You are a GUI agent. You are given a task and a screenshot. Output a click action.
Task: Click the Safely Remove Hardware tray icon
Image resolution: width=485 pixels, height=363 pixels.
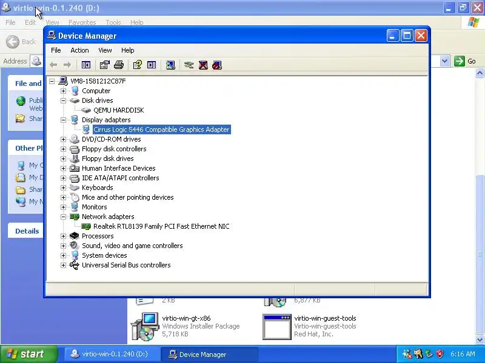pos(429,354)
